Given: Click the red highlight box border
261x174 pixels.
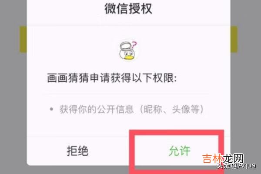Looking at the screenshot, I should (x=177, y=132).
